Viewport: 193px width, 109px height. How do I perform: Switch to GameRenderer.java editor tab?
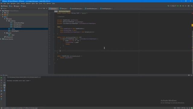(x=91, y=8)
